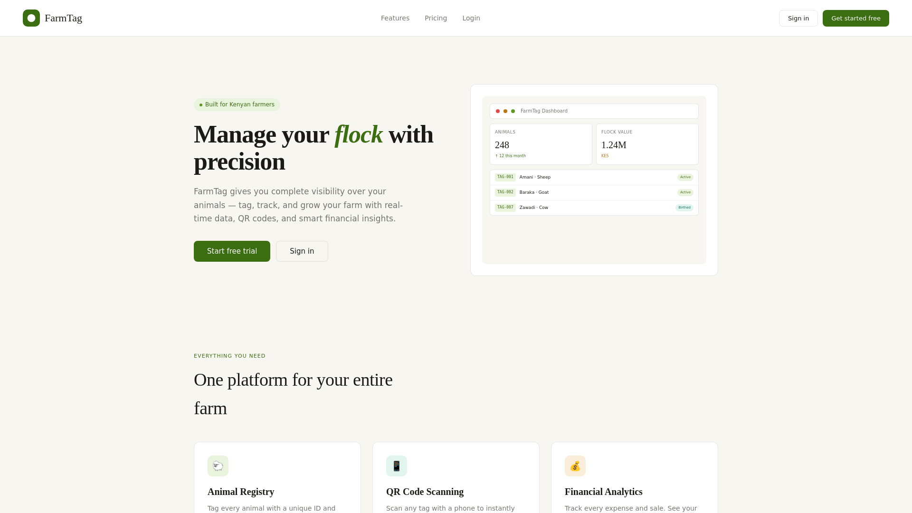
Task: Click the italic word flock in headline
Action: 359,134
